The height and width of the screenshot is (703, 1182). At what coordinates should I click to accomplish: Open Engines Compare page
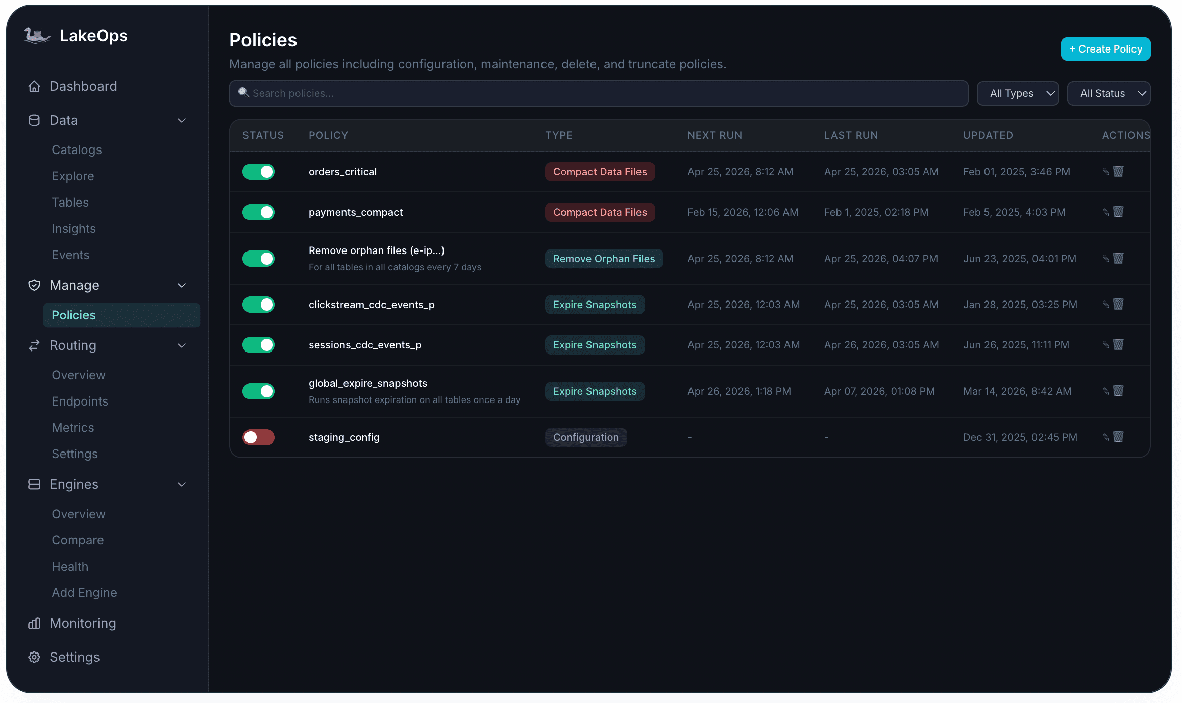coord(78,540)
